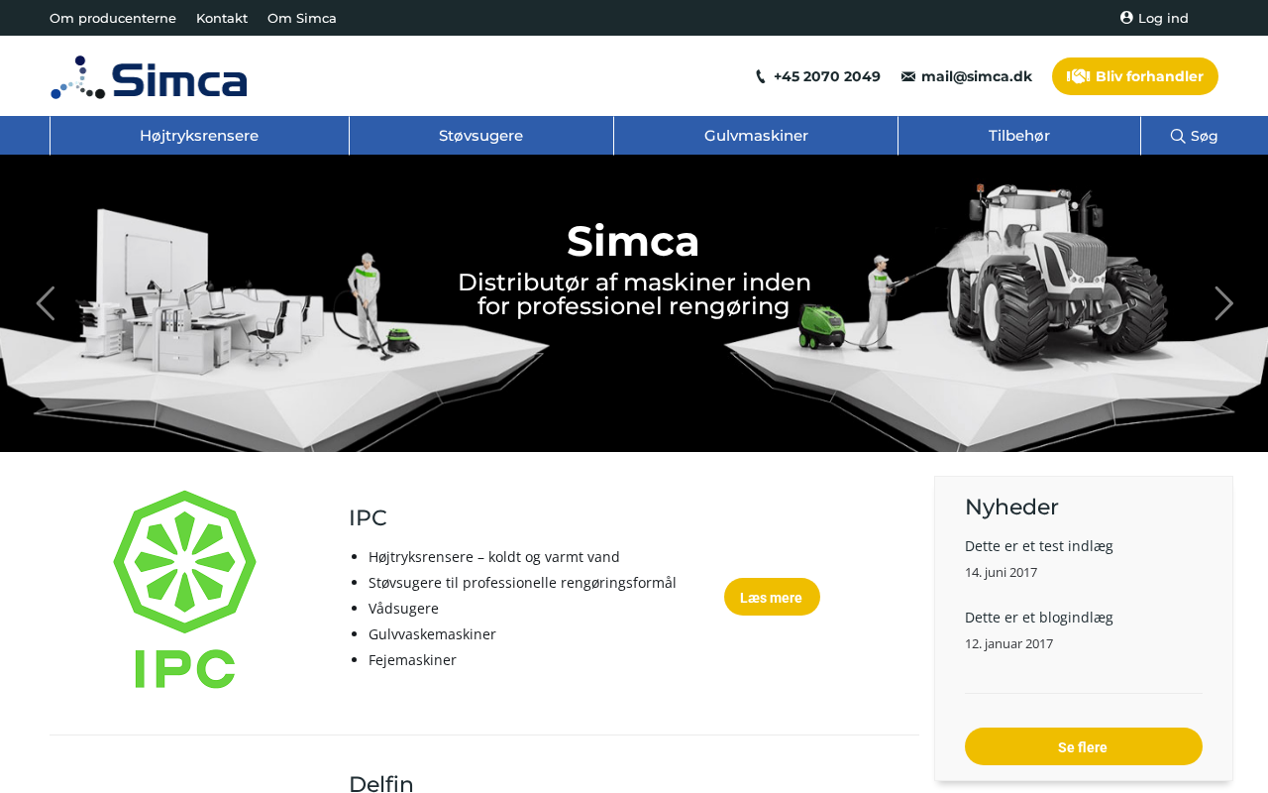This screenshot has height=793, width=1268.
Task: Open the Højtryksrensere menu
Action: point(199,136)
